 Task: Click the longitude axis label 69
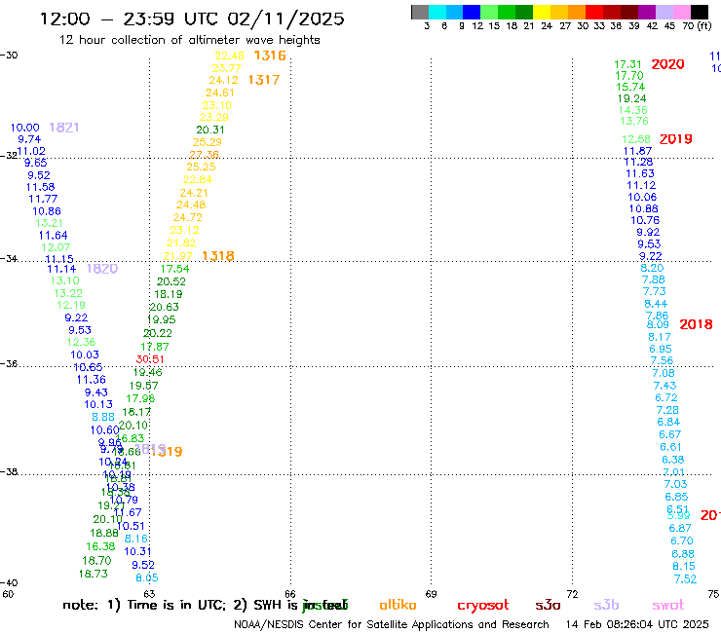(x=431, y=594)
